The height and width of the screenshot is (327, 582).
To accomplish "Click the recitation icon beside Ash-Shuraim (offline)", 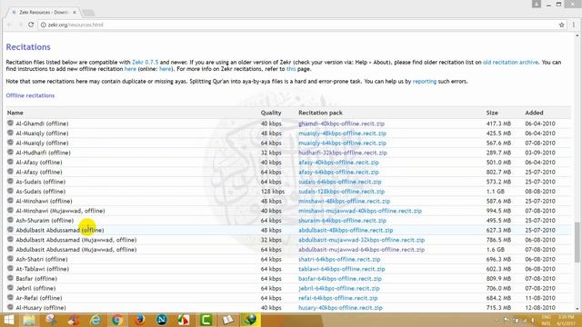I will (x=10, y=220).
